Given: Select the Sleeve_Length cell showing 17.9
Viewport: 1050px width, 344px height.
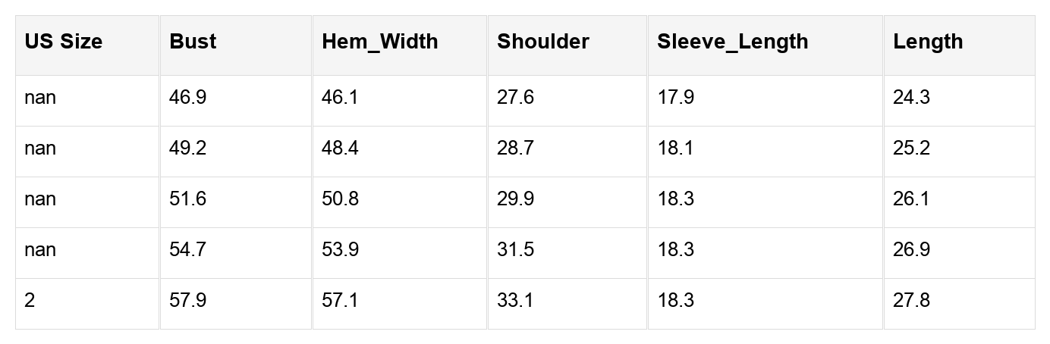Looking at the screenshot, I should click(x=675, y=98).
